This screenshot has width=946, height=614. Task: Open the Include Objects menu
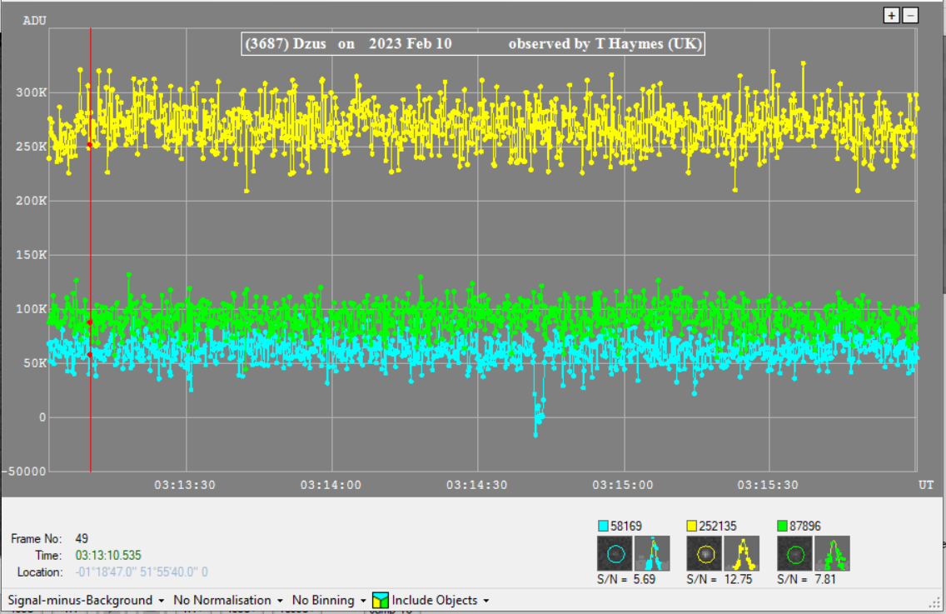coord(439,600)
